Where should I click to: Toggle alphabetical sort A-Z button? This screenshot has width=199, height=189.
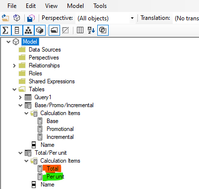tap(91, 30)
